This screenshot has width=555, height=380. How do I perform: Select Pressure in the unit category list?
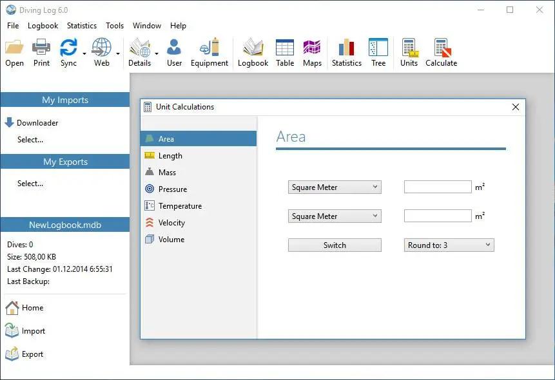coord(172,189)
